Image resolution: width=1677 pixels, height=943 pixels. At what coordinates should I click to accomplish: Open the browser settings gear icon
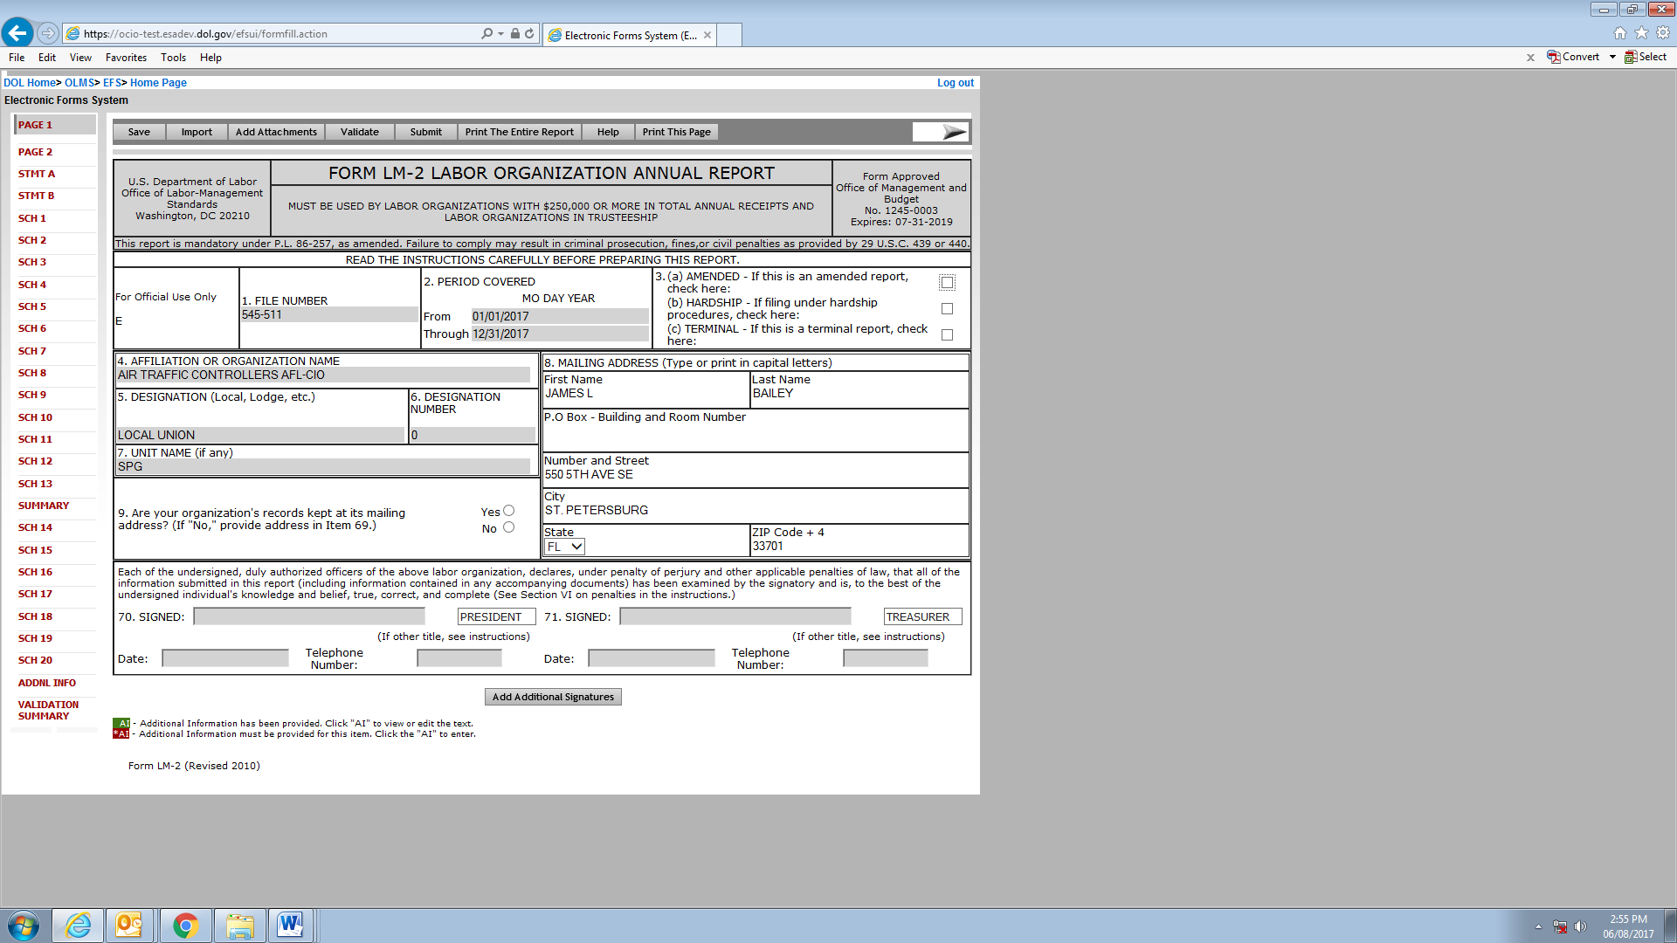(x=1663, y=33)
